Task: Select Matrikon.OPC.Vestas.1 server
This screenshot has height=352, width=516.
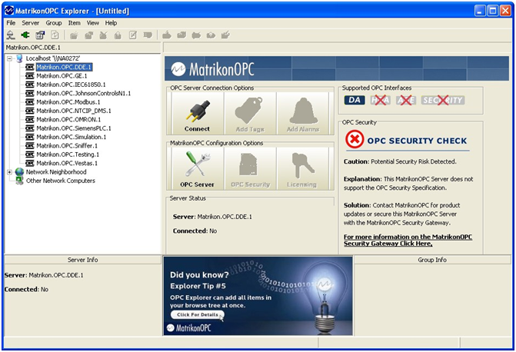Action: coord(67,163)
